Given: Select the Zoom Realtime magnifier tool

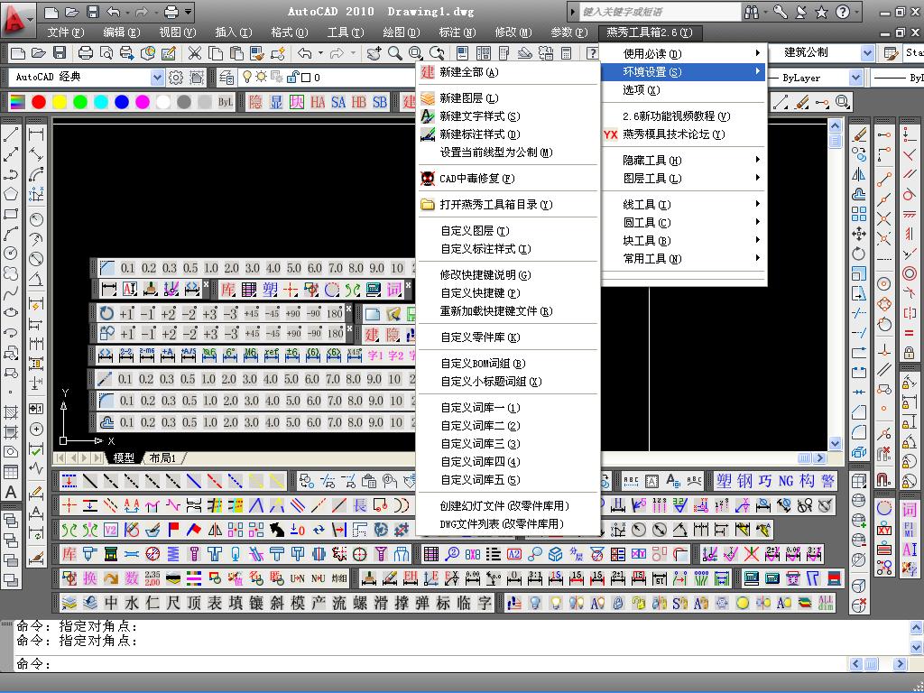Looking at the screenshot, I should [x=395, y=53].
